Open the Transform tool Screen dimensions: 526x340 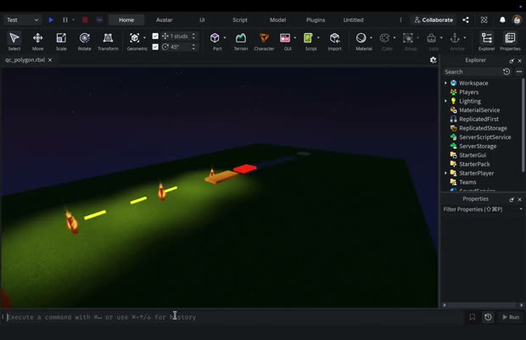click(x=108, y=42)
